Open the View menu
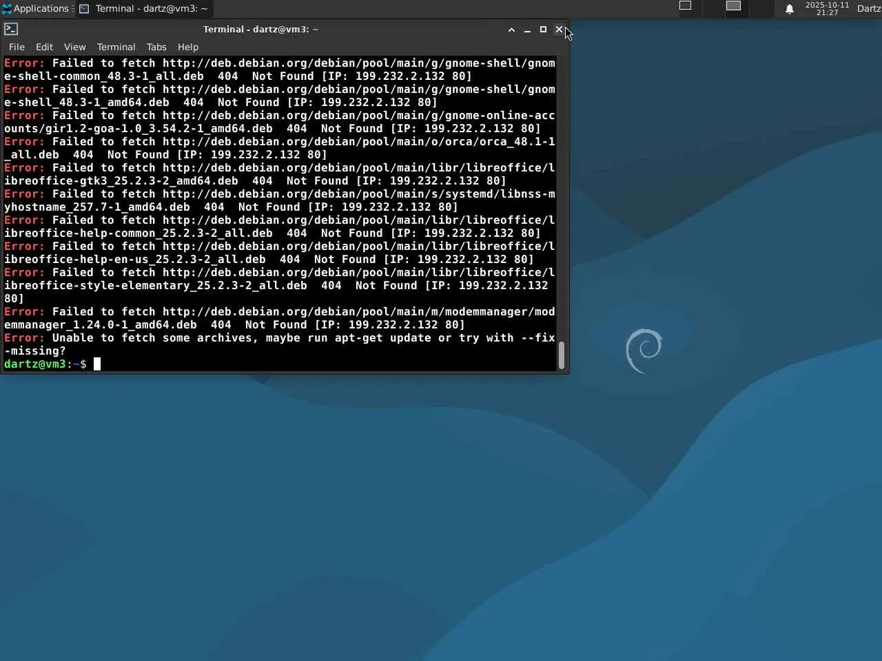 pyautogui.click(x=74, y=47)
